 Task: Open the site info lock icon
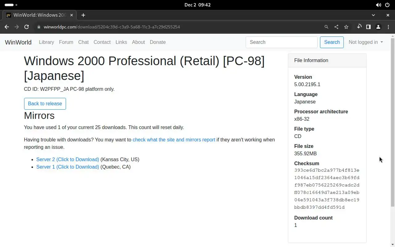tap(39, 27)
